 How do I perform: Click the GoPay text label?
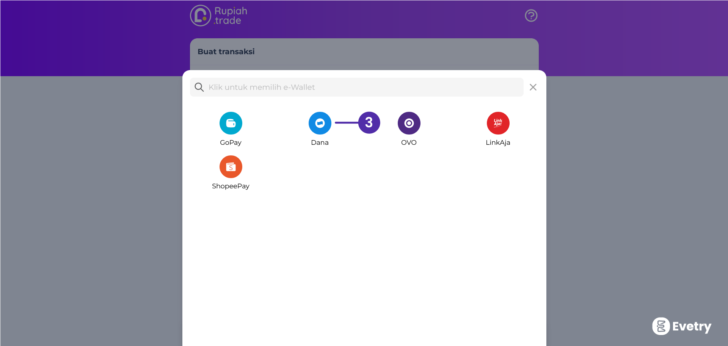point(231,142)
